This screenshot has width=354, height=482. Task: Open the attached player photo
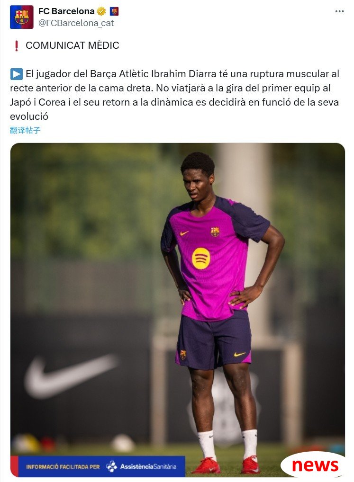(177, 310)
